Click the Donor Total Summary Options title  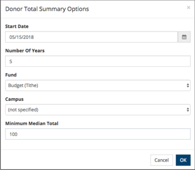tap(47, 9)
